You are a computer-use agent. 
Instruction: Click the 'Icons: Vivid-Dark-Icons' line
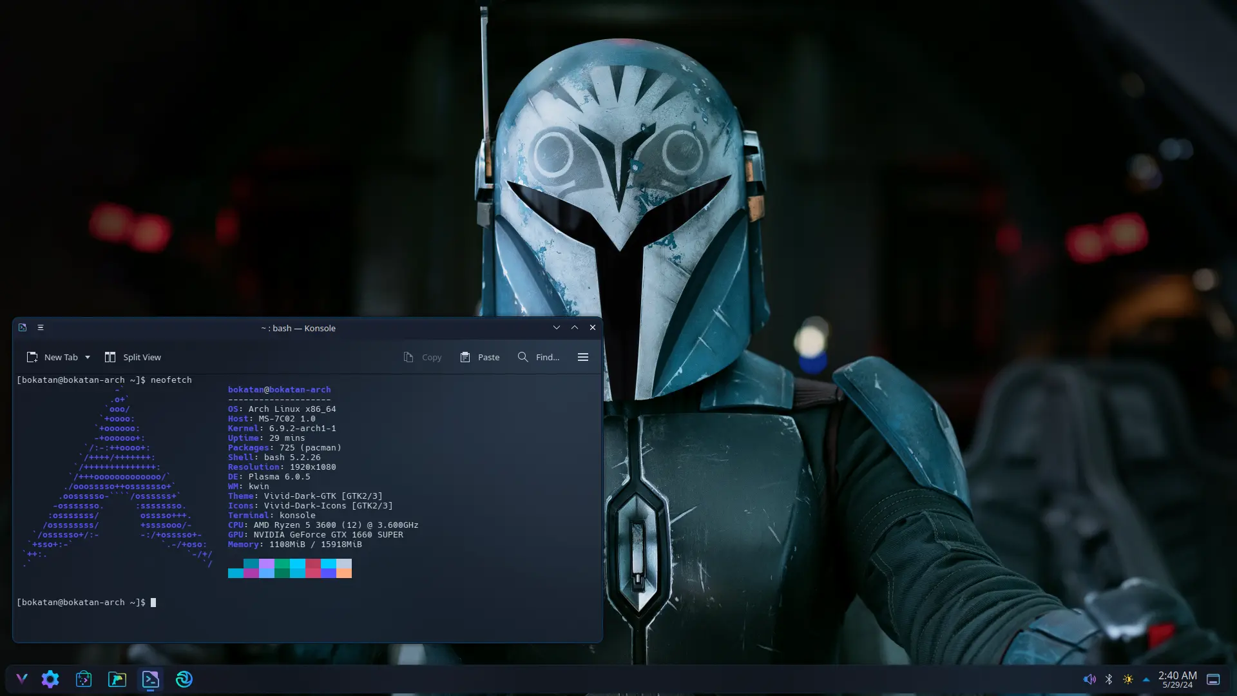[x=310, y=506]
